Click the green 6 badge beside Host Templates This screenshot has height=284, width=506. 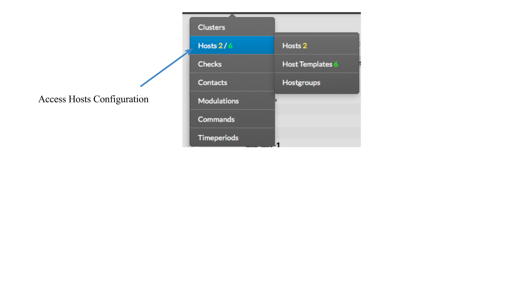coord(336,64)
